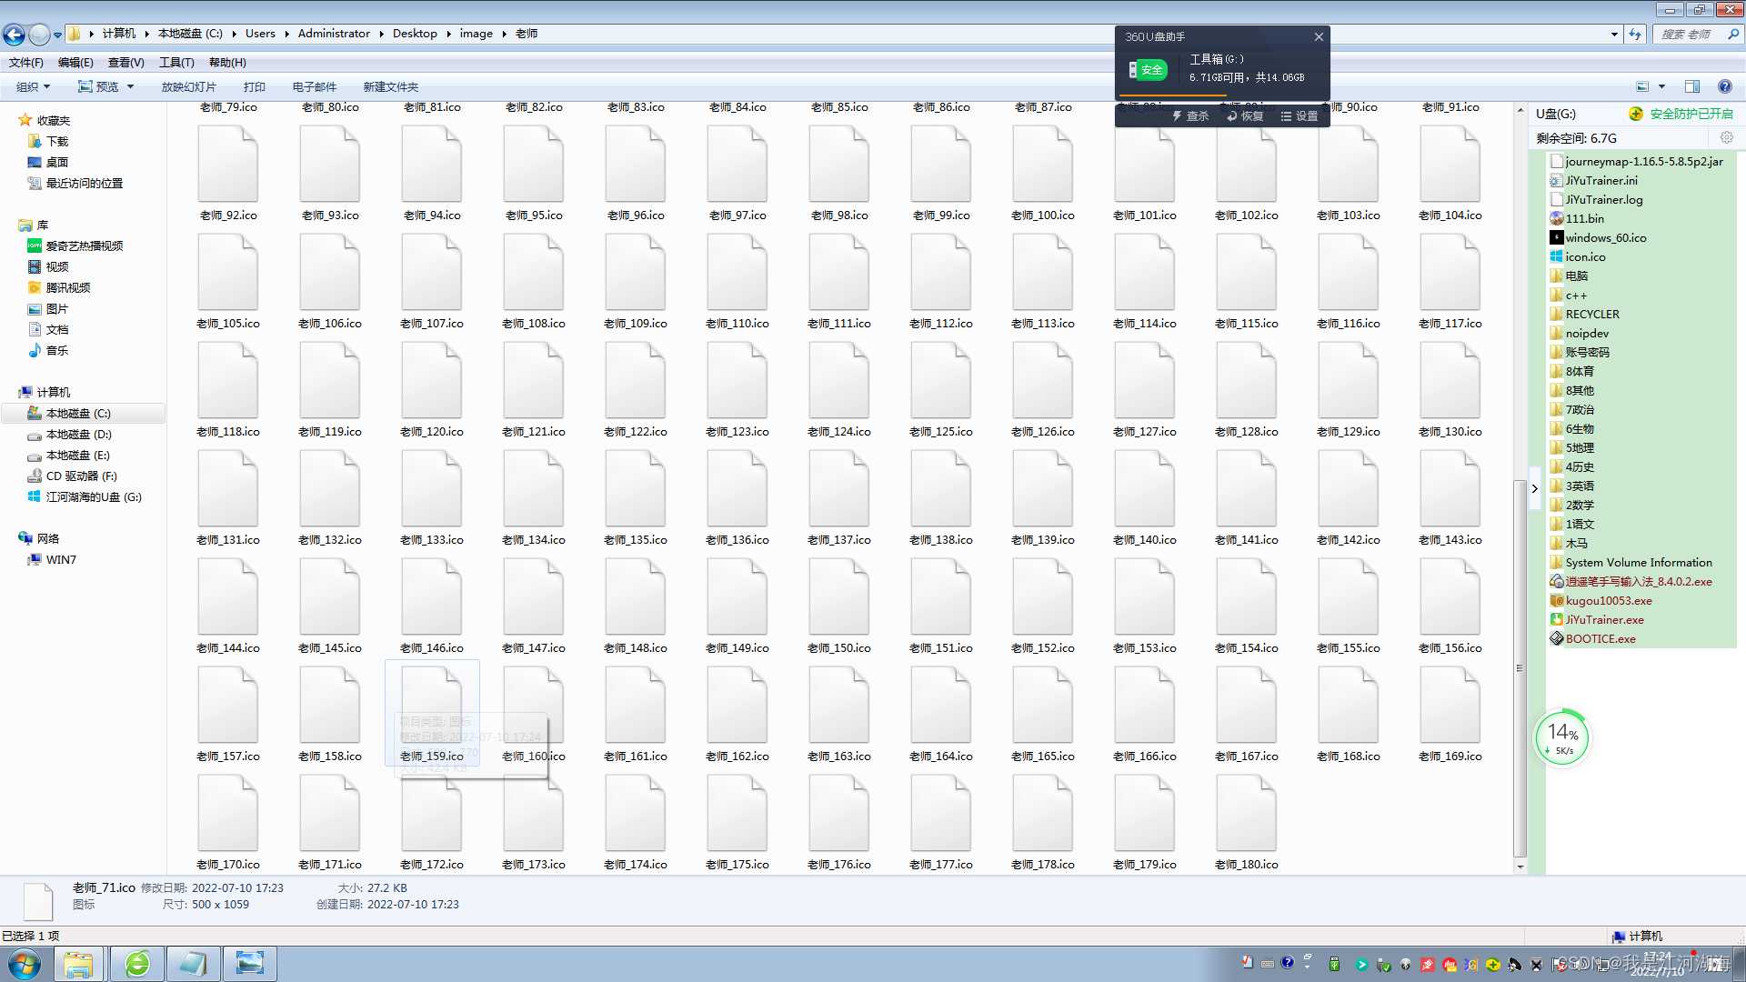
Task: Click the refresh button beside the address bar
Action: 1635,34
